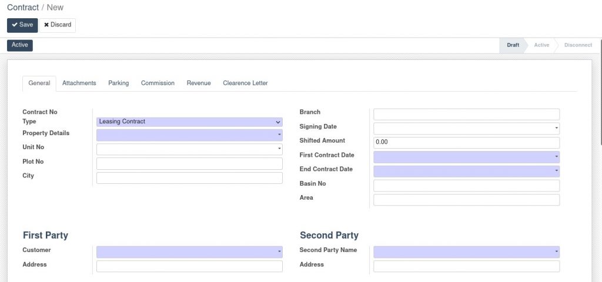Open the Clearence Letter tab

(x=245, y=83)
